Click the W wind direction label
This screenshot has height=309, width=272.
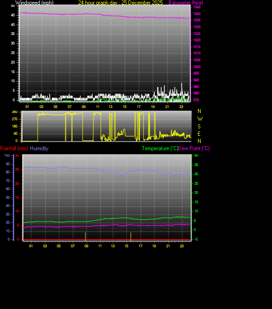coord(200,119)
